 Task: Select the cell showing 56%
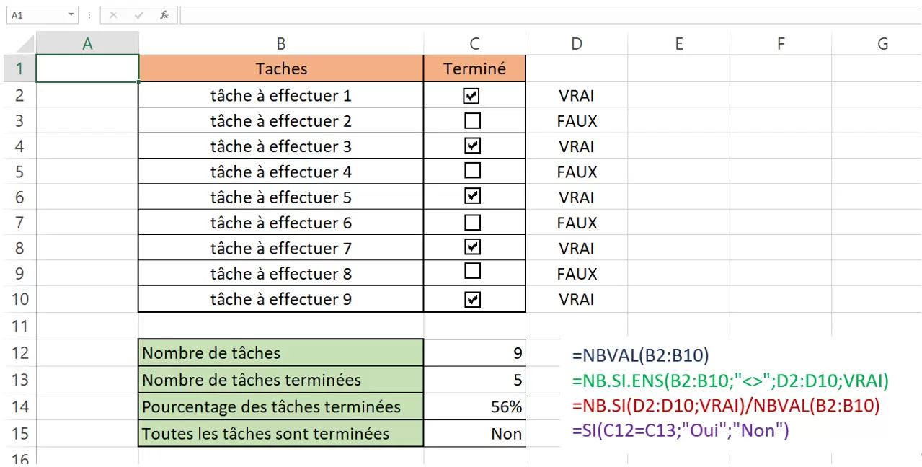tap(474, 406)
